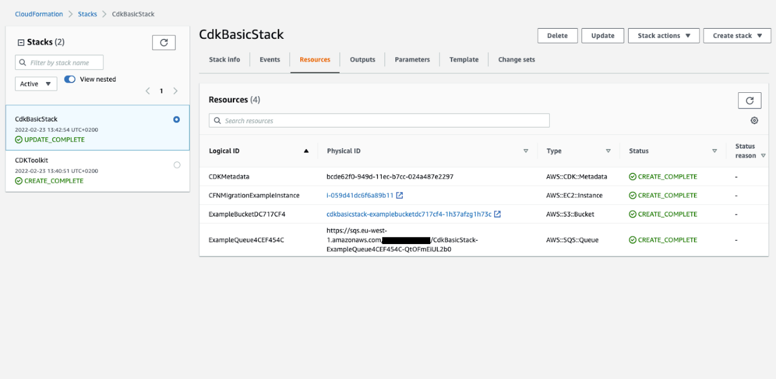Go to Stacks breadcrumb link
776x379 pixels.
coord(87,14)
